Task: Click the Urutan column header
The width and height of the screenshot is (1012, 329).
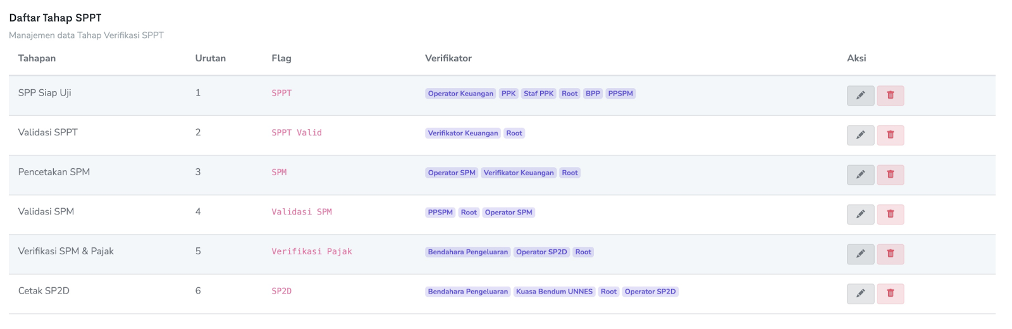Action: pyautogui.click(x=210, y=58)
